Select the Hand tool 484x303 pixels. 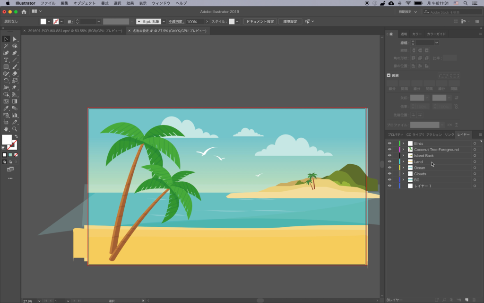tap(6, 129)
